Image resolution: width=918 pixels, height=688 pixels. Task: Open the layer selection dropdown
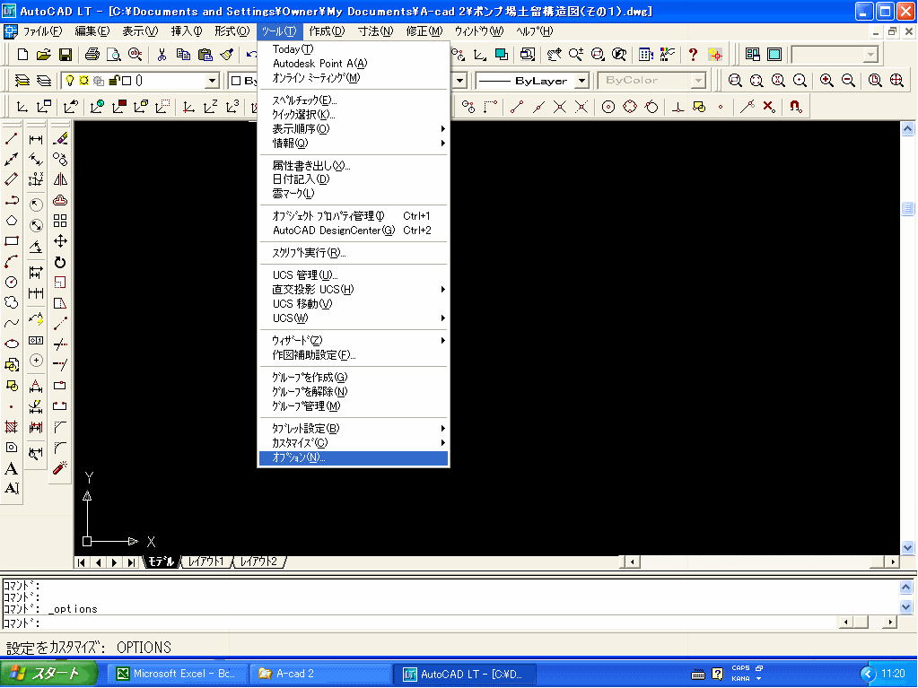click(213, 80)
